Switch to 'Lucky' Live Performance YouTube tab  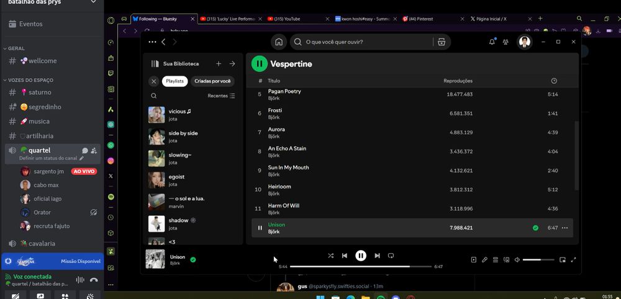230,19
